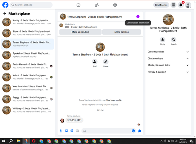Open the notifications bell

[x=181, y=5]
